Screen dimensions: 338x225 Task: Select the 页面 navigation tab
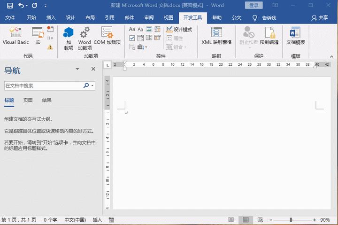pos(28,101)
